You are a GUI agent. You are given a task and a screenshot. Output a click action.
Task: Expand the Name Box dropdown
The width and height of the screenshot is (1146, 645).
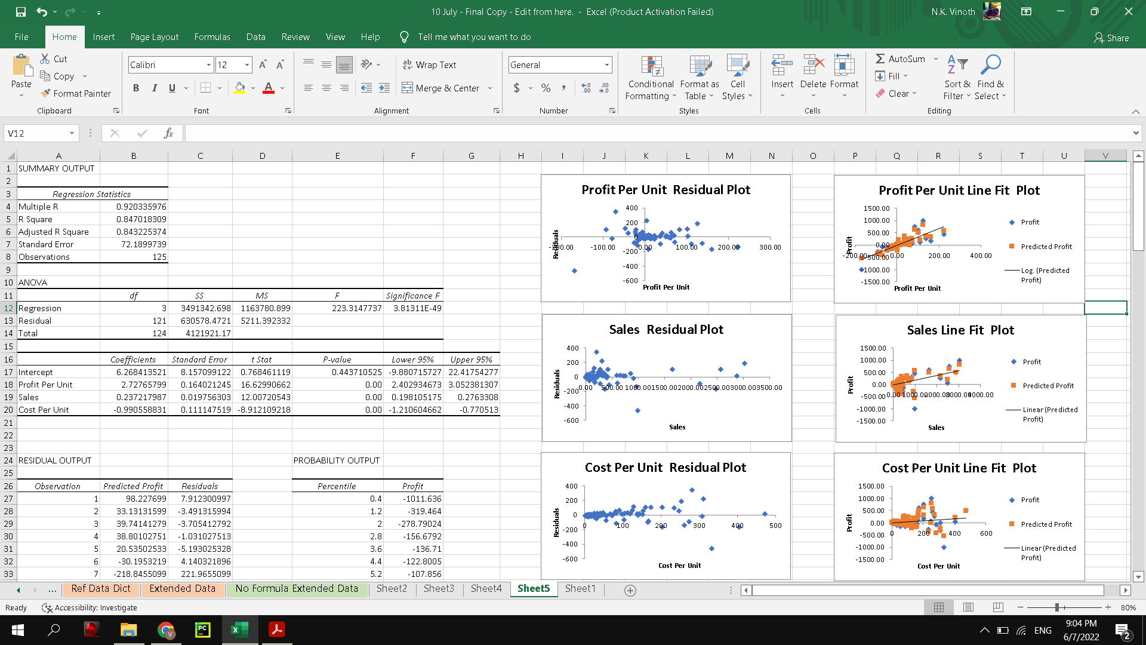(72, 133)
